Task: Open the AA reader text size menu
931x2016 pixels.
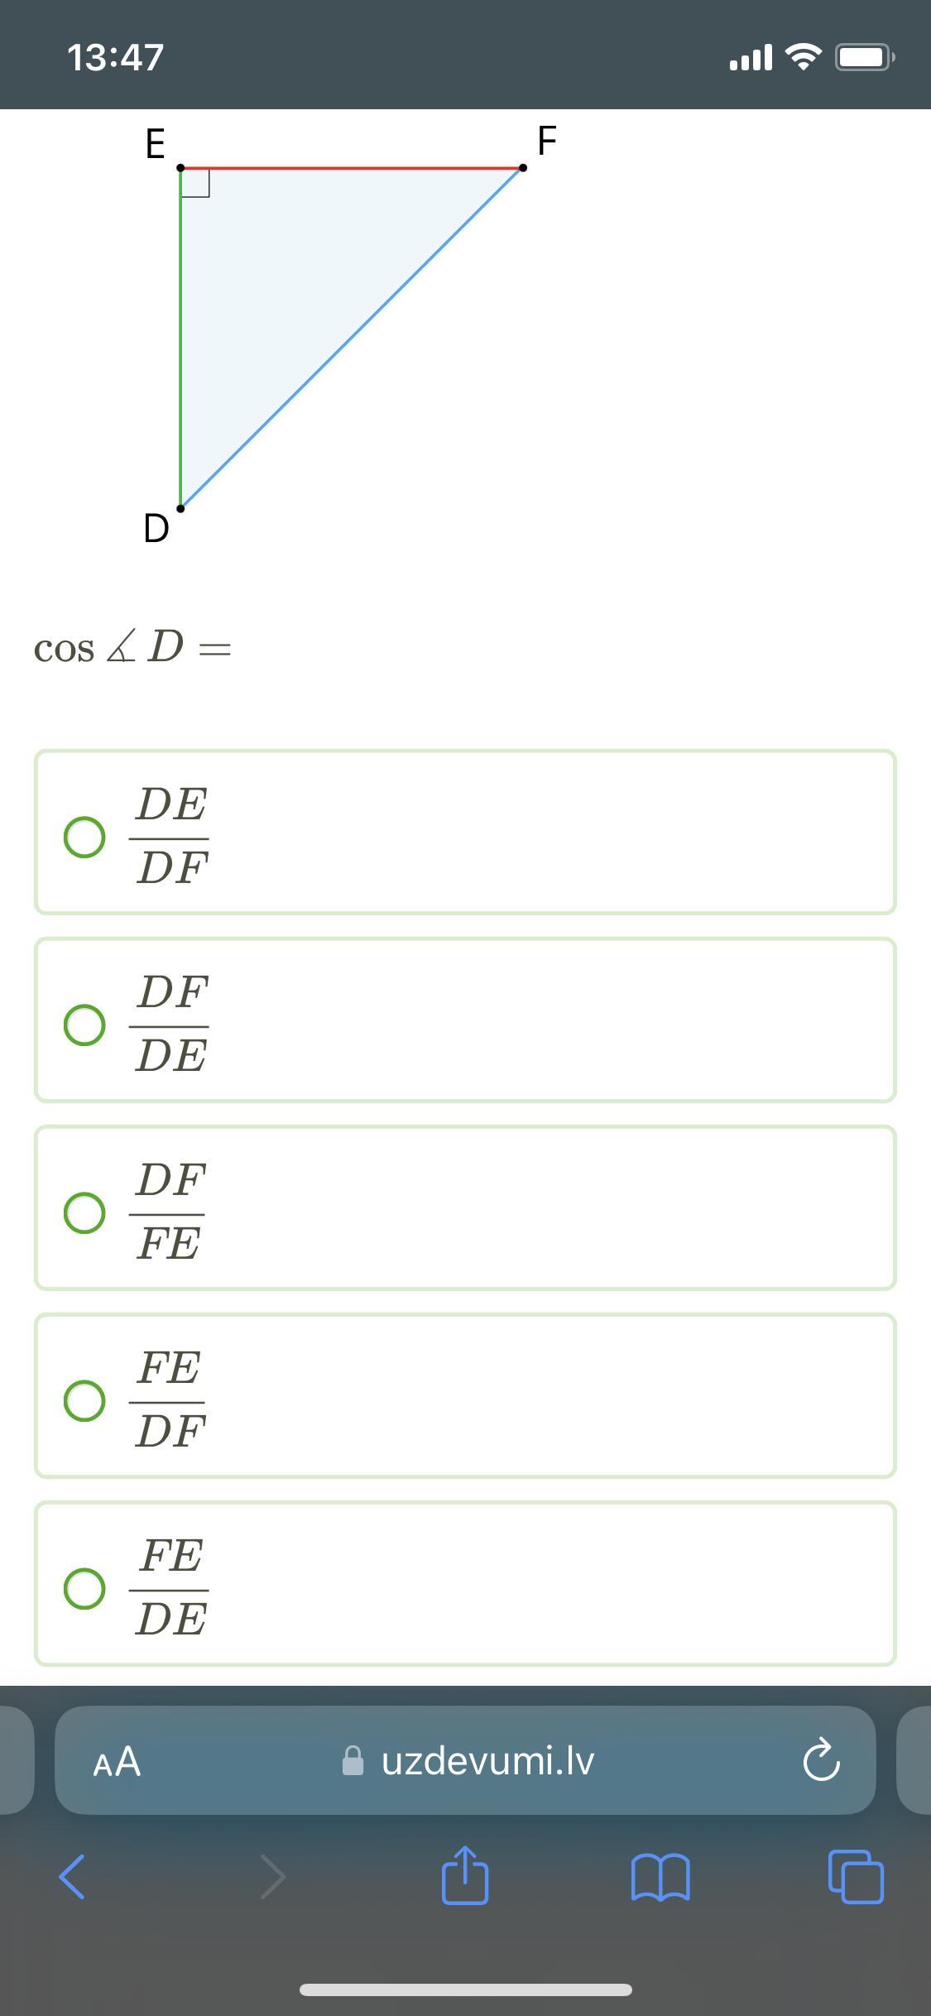Action: (117, 1761)
